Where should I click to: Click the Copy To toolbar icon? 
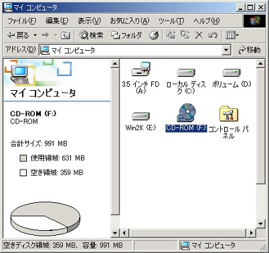[x=185, y=35]
